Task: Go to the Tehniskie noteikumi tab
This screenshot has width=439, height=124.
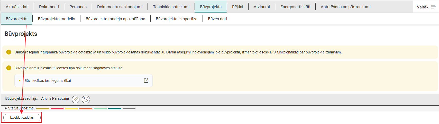Action: [x=171, y=7]
